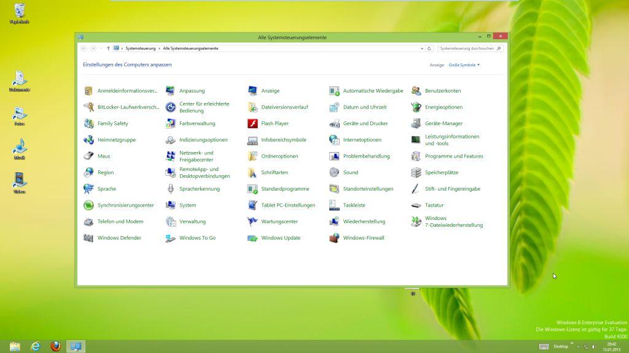Open File Explorer from the taskbar
This screenshot has height=353, width=629.
[x=15, y=347]
